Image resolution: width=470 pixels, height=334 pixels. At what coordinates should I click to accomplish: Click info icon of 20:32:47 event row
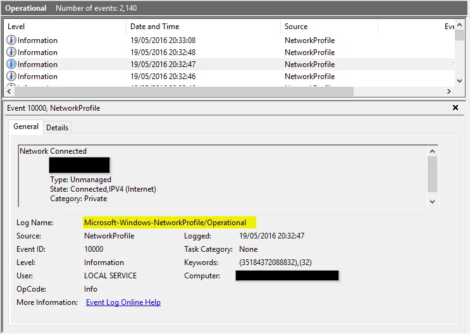click(11, 64)
